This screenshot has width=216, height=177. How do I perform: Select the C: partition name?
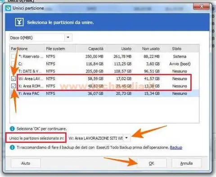click(x=20, y=64)
